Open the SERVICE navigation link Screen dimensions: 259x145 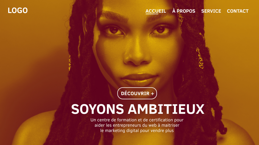(x=211, y=11)
